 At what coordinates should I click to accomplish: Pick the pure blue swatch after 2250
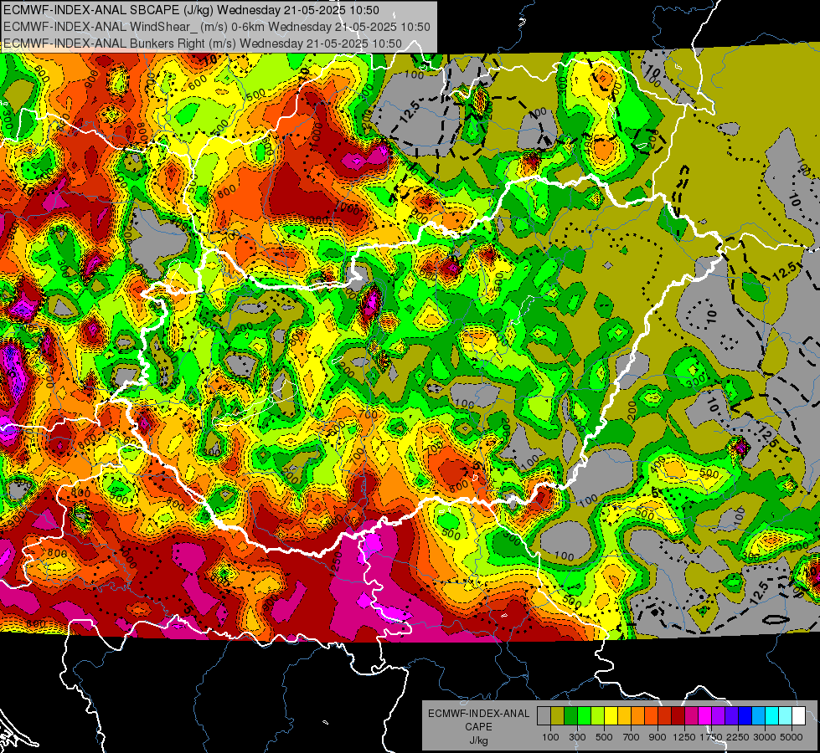745,716
